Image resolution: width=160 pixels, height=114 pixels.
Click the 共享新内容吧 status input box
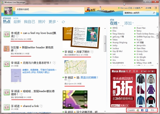coord(50,10)
